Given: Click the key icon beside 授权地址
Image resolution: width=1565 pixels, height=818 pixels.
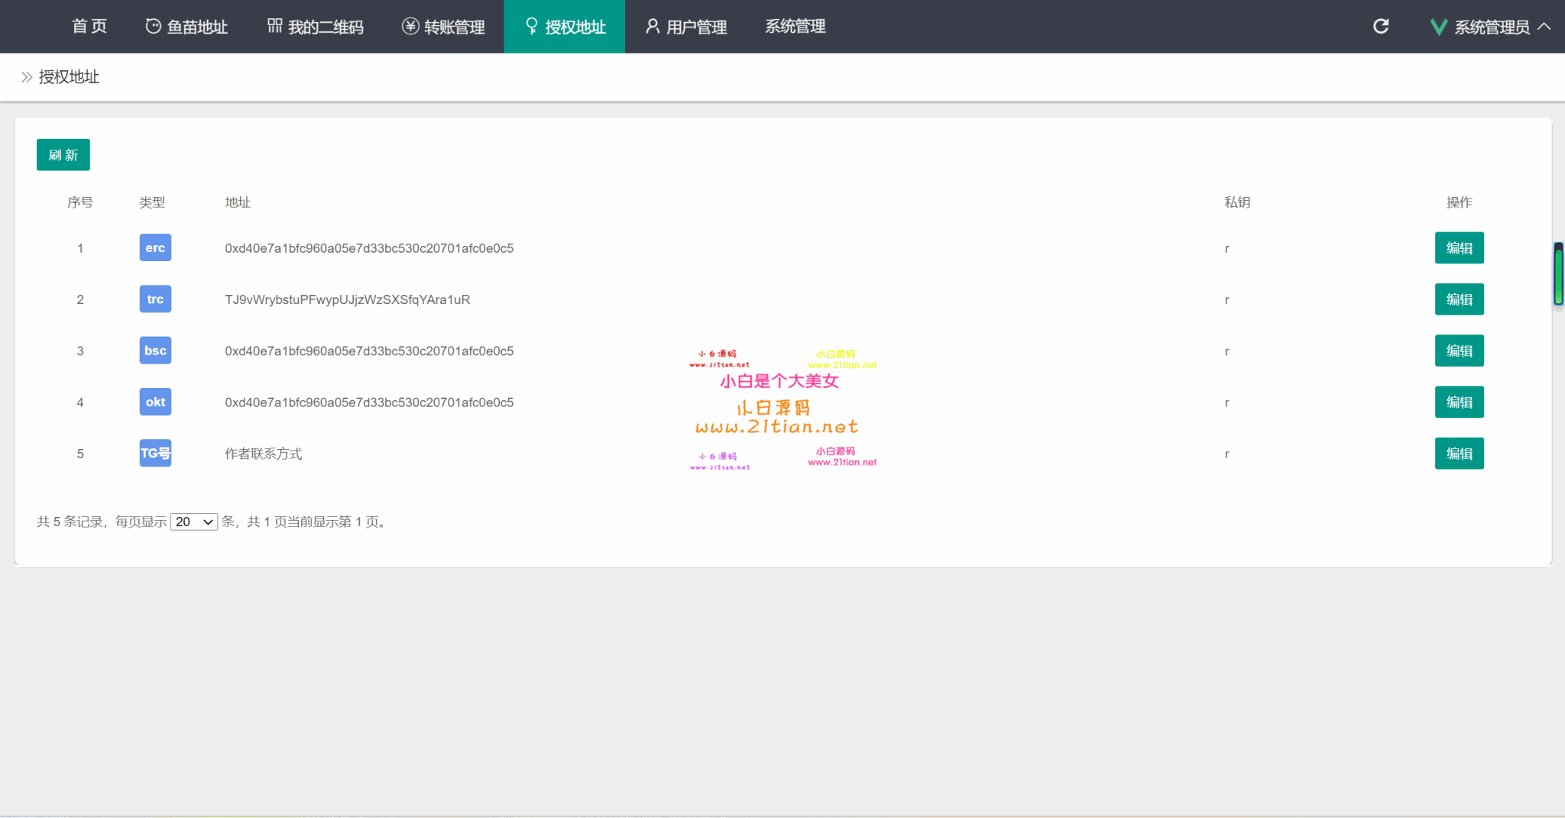Looking at the screenshot, I should (x=532, y=27).
